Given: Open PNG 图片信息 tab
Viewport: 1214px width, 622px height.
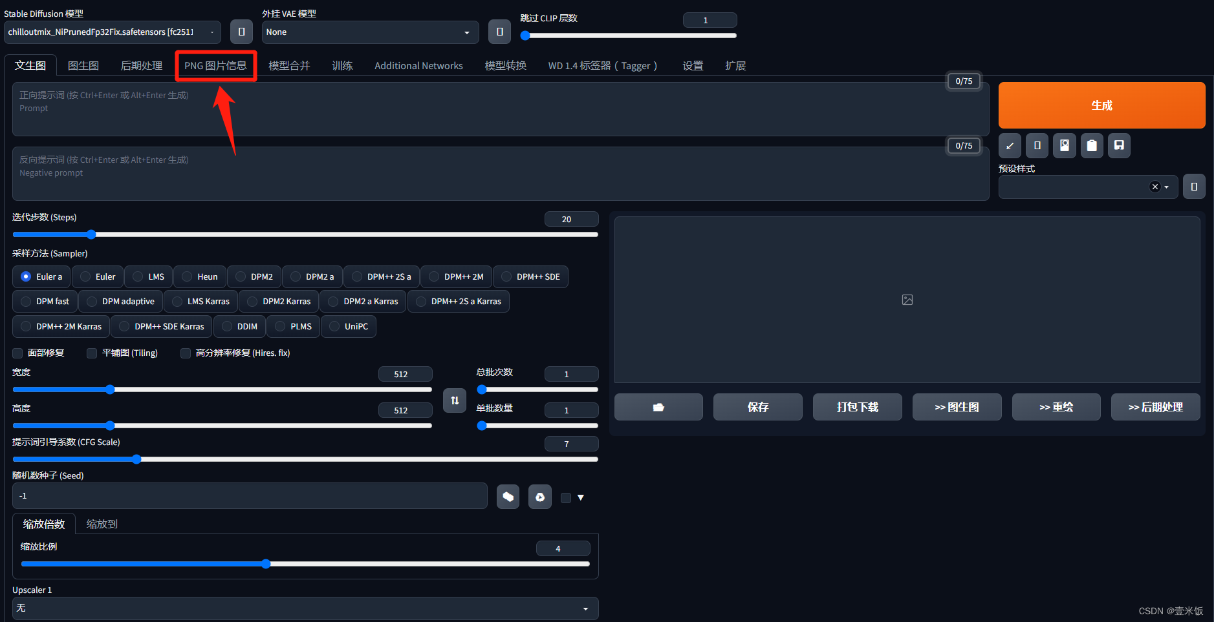Looking at the screenshot, I should click(x=216, y=66).
